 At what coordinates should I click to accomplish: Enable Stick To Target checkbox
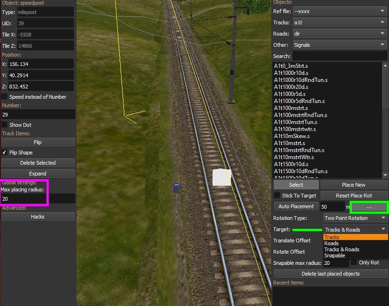tap(277, 196)
